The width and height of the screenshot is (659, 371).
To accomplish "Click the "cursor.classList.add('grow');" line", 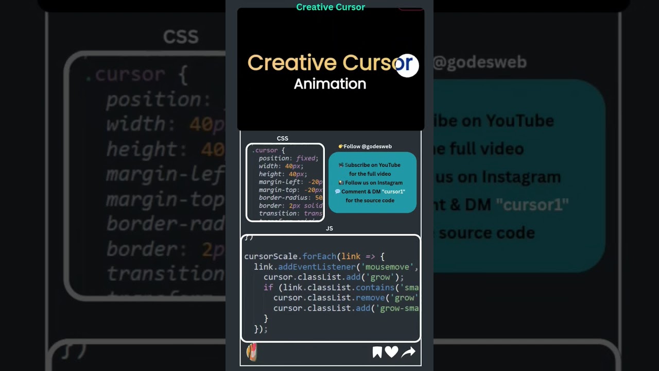I will pos(334,277).
